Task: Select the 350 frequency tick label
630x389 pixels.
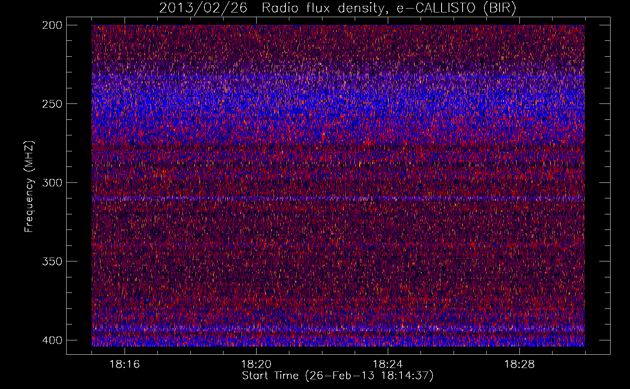Action: [52, 261]
